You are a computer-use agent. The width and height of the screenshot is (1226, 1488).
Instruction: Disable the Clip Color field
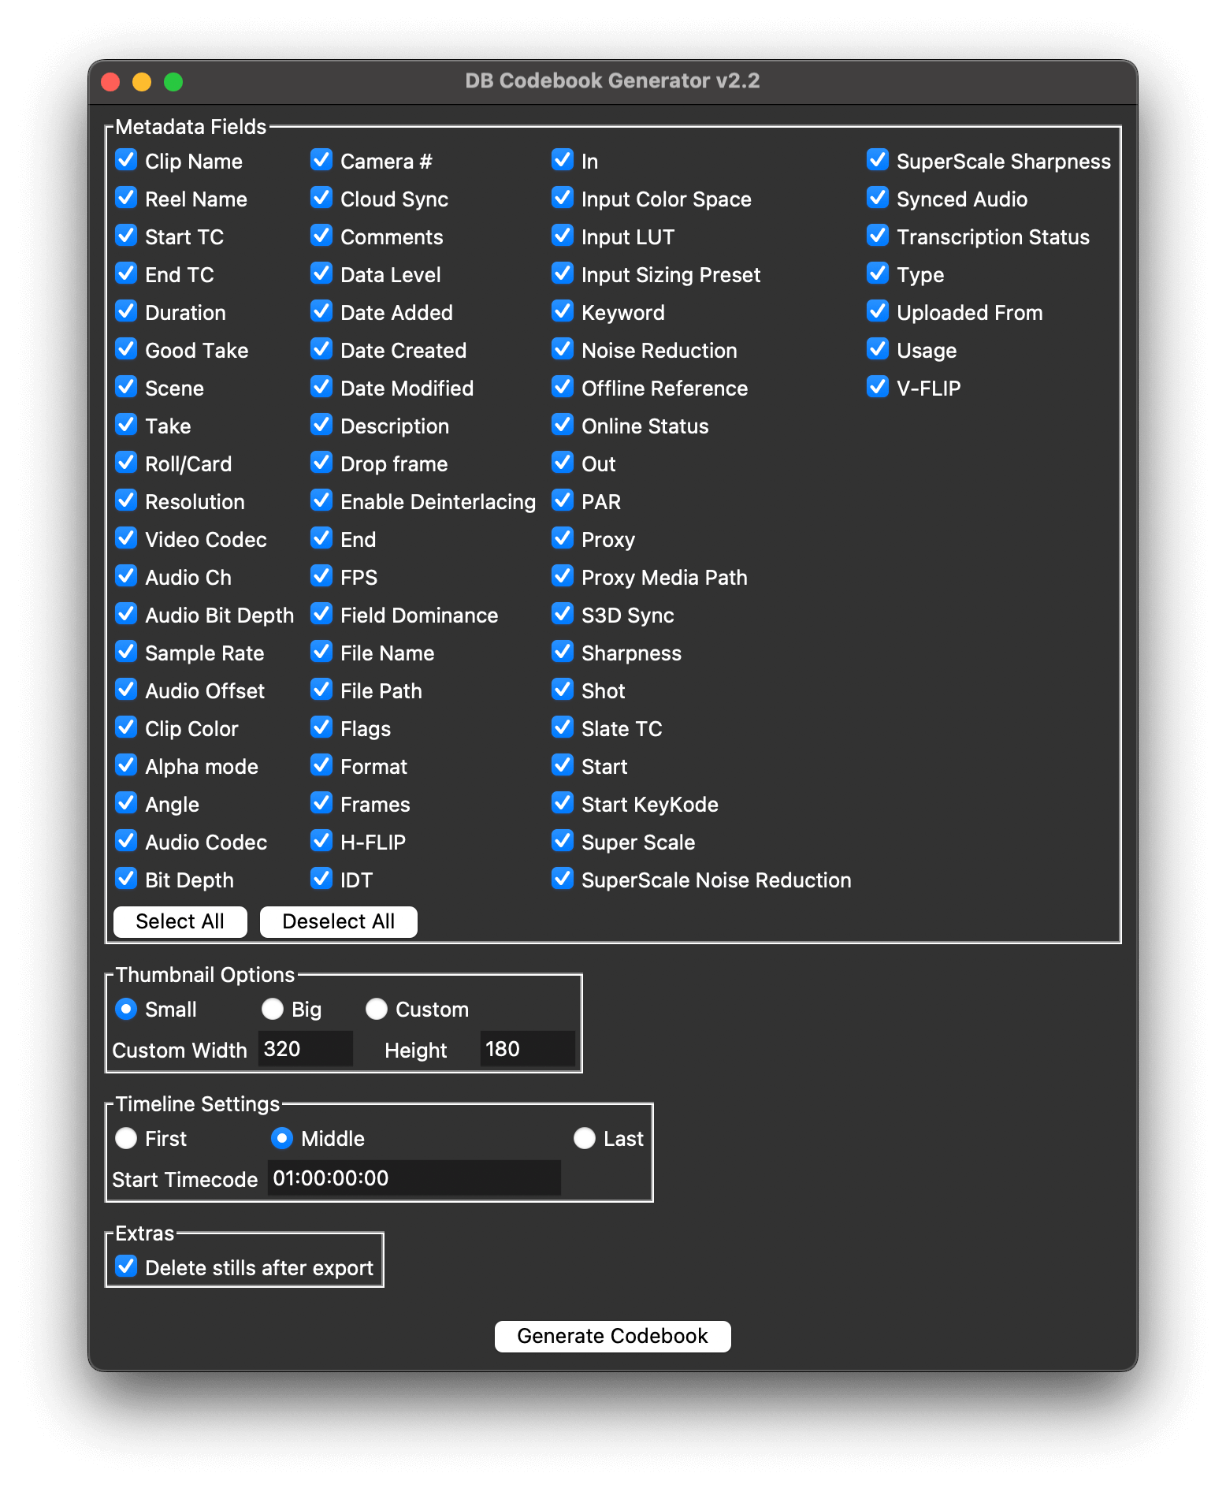tap(126, 727)
